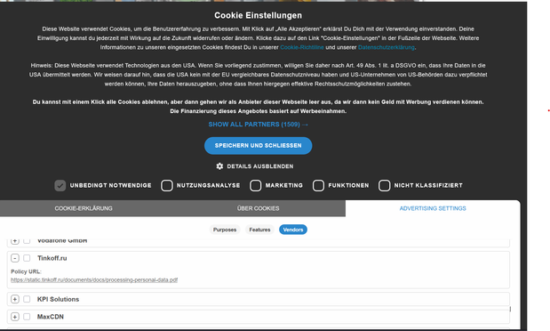Check the KPI Solutions vendor checkbox
Viewport: 550px width, 331px height.
point(27,299)
